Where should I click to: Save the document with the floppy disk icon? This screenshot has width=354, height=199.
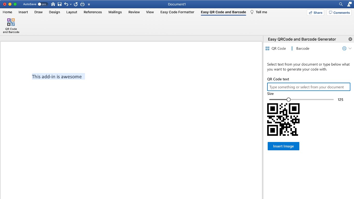click(x=60, y=4)
